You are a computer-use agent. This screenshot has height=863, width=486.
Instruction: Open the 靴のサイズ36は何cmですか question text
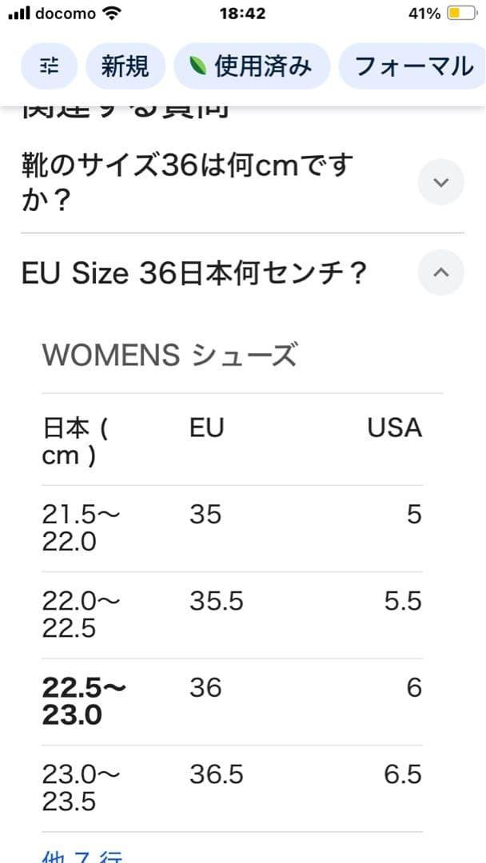click(188, 182)
